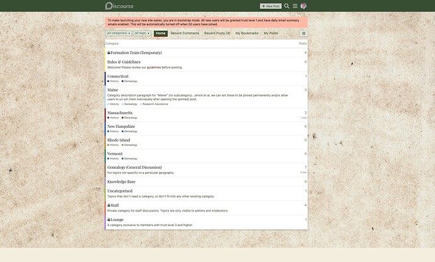The width and height of the screenshot is (435, 262).
Task: Open Vermont Genealogy subcategory
Action: coord(130,159)
